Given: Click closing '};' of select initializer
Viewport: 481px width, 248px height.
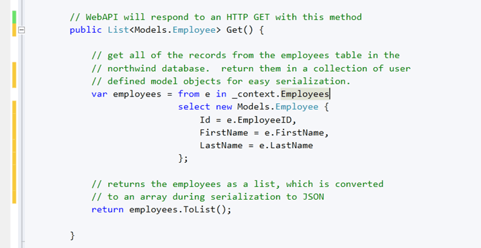Looking at the screenshot, I should click(x=183, y=159).
